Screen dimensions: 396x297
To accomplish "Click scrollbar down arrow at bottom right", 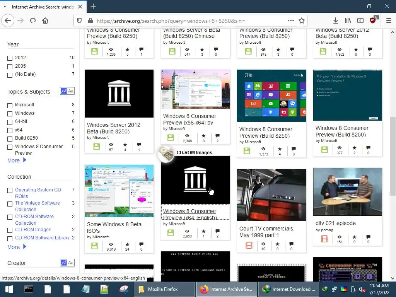I will coord(393,278).
